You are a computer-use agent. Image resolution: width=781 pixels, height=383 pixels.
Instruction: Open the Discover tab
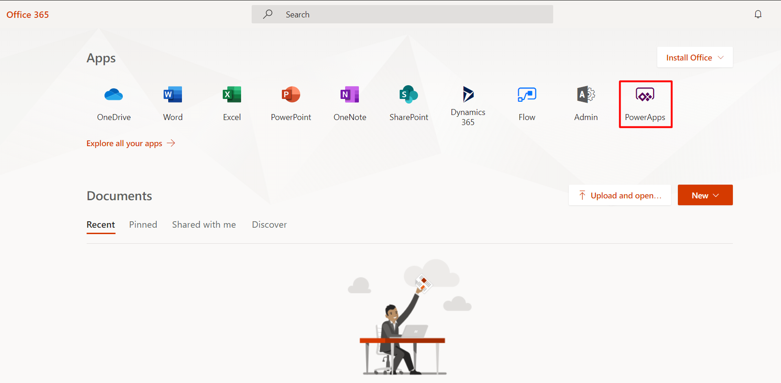coord(269,224)
